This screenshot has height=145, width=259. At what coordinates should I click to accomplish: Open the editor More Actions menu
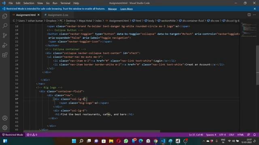255,15
